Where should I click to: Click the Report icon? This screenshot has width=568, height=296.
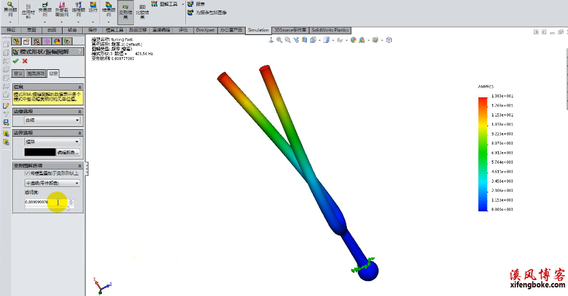tap(190, 4)
